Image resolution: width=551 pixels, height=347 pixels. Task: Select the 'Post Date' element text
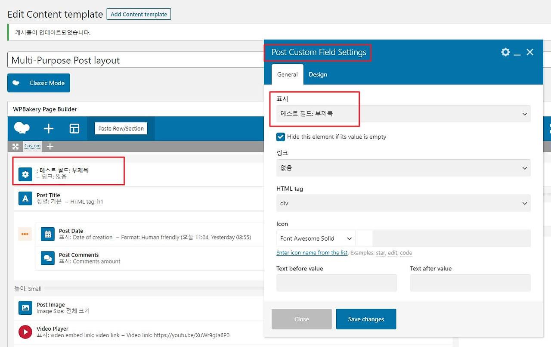71,231
